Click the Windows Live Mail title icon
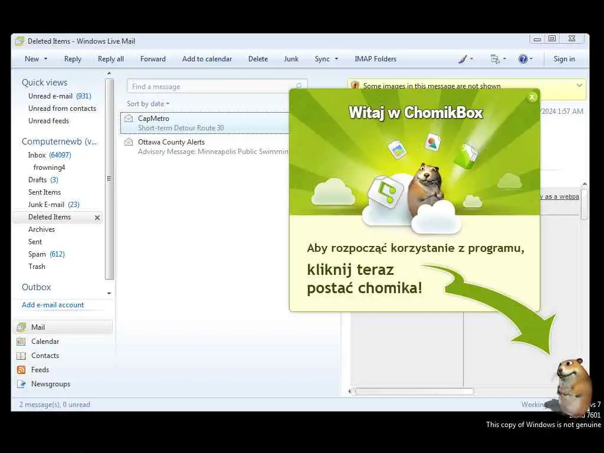Viewport: 604px width, 453px height. (x=19, y=41)
